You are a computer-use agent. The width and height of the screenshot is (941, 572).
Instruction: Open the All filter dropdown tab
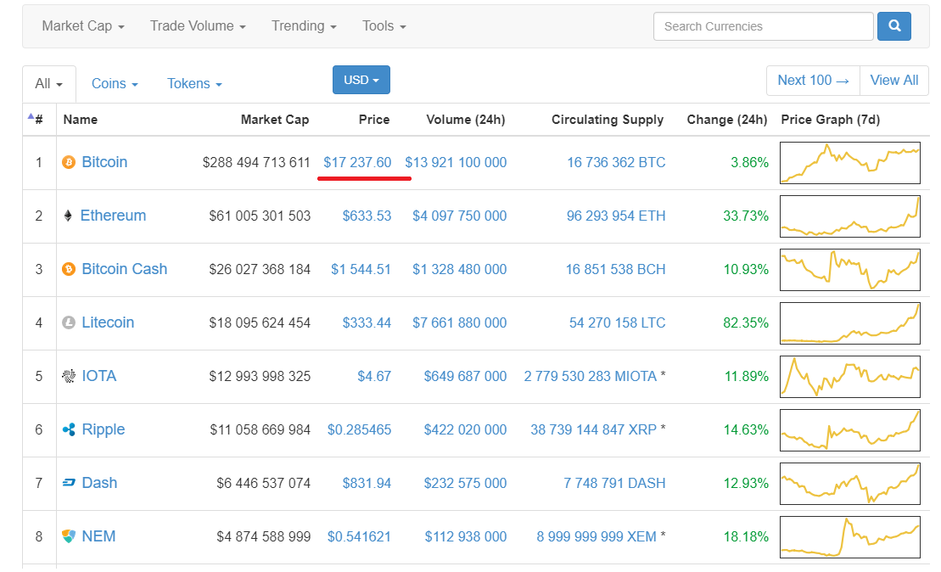[49, 84]
